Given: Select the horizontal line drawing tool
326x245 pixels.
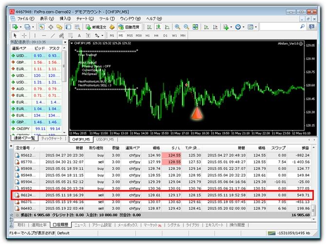Looking at the screenshot, I should tap(44, 36).
